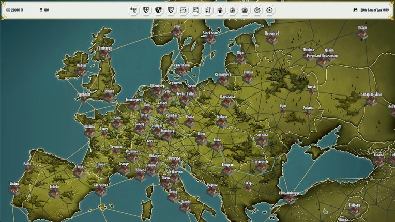Select the Barcelona city marker

[100, 192]
